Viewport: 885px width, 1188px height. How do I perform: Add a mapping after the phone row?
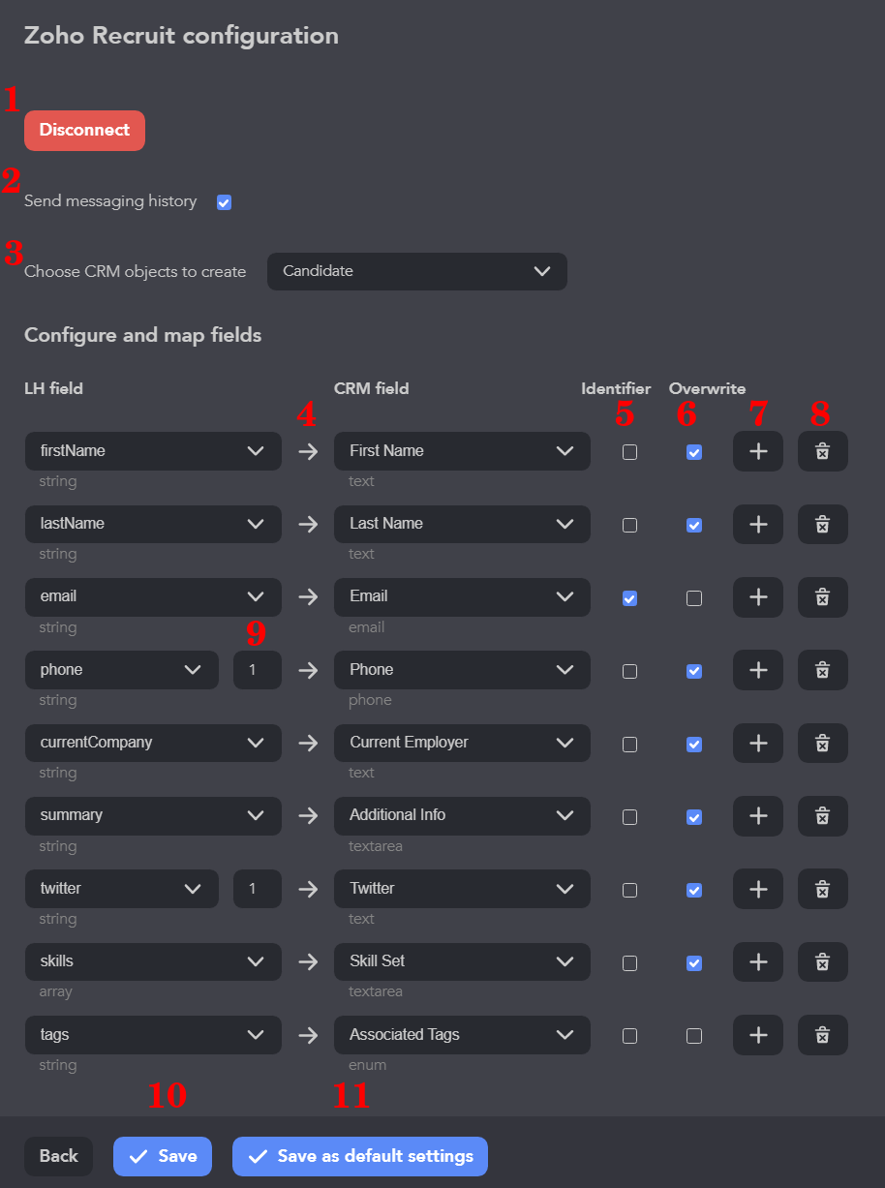point(758,670)
